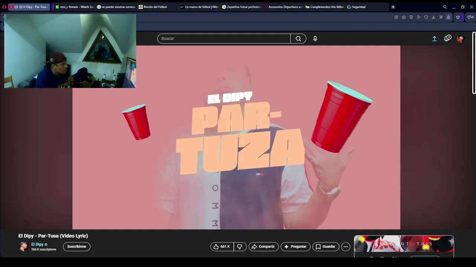Open the 'You Got This' ad thumbnail

[x=404, y=244]
